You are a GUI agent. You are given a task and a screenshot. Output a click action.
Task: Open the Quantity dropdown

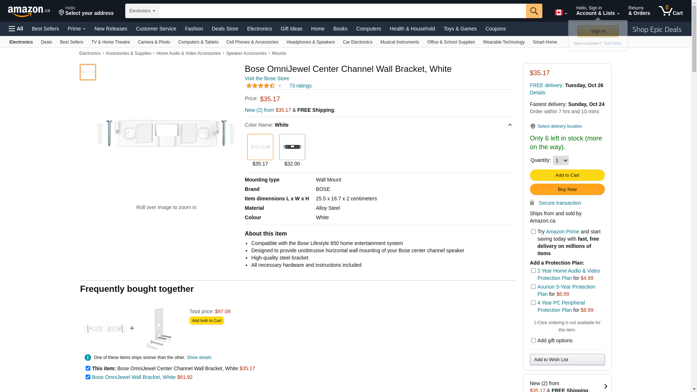(561, 160)
